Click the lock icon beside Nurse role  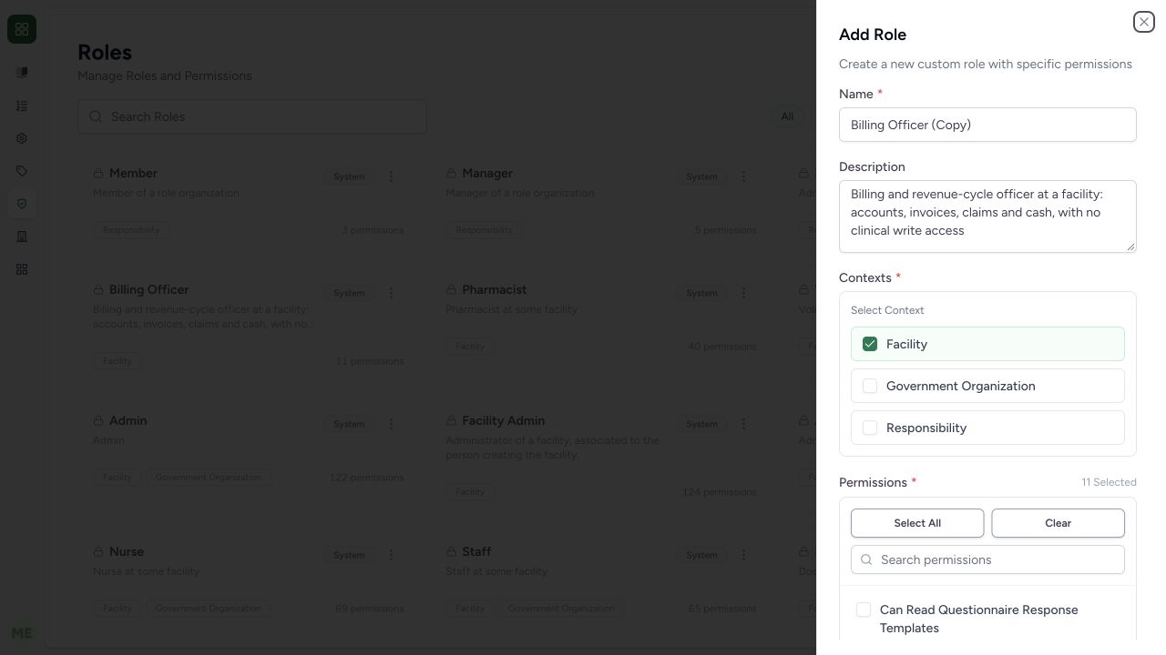pyautogui.click(x=97, y=552)
